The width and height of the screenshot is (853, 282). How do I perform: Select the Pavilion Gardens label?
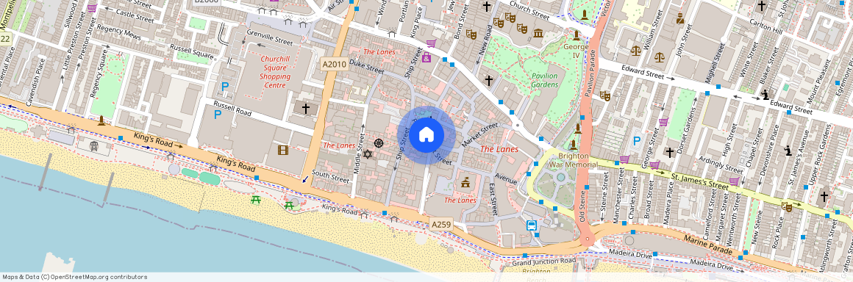tap(545, 81)
